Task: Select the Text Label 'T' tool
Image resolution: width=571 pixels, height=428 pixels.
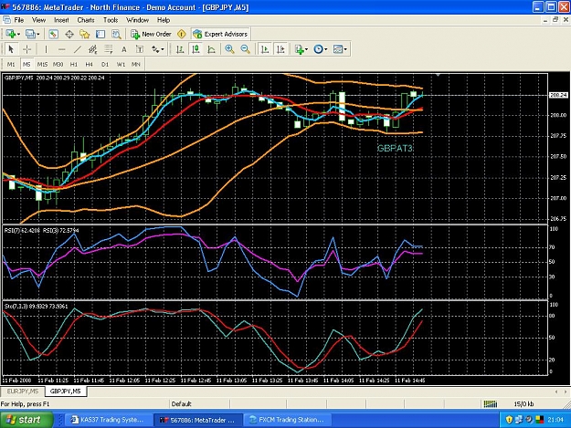Action: pos(140,49)
